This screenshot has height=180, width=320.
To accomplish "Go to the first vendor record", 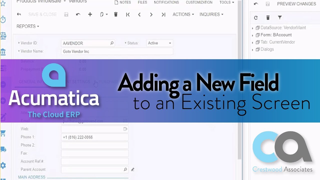I will (128, 14).
